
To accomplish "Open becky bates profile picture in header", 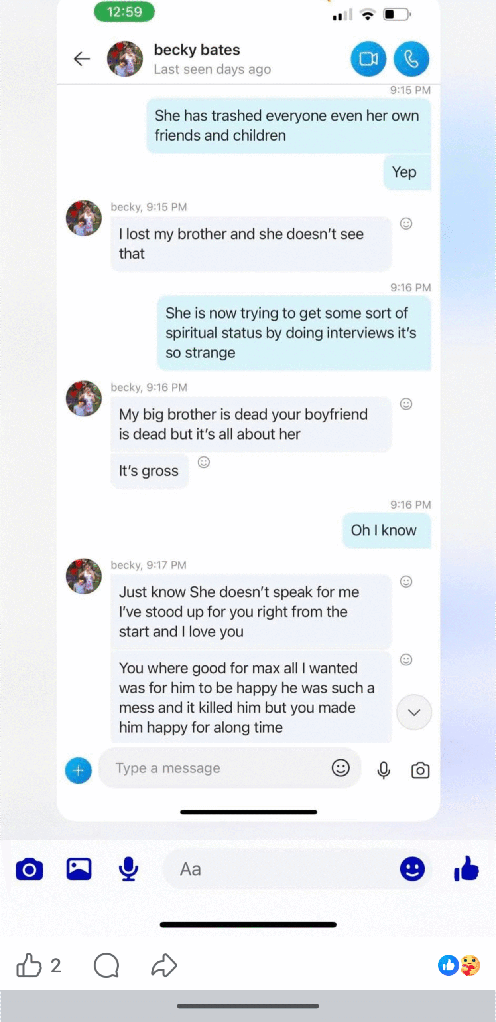I will pos(125,59).
